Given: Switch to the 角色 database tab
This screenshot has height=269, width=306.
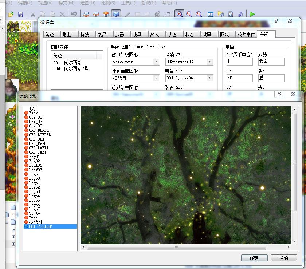Looking at the screenshot, I should [x=52, y=35].
